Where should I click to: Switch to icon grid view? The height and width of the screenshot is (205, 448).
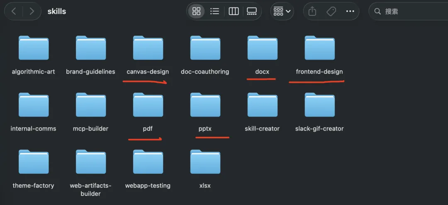point(197,12)
